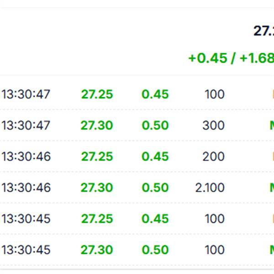274x274 pixels.
Task: Click the 0.50 change in the 2.100-volume row
Action: pos(155,188)
